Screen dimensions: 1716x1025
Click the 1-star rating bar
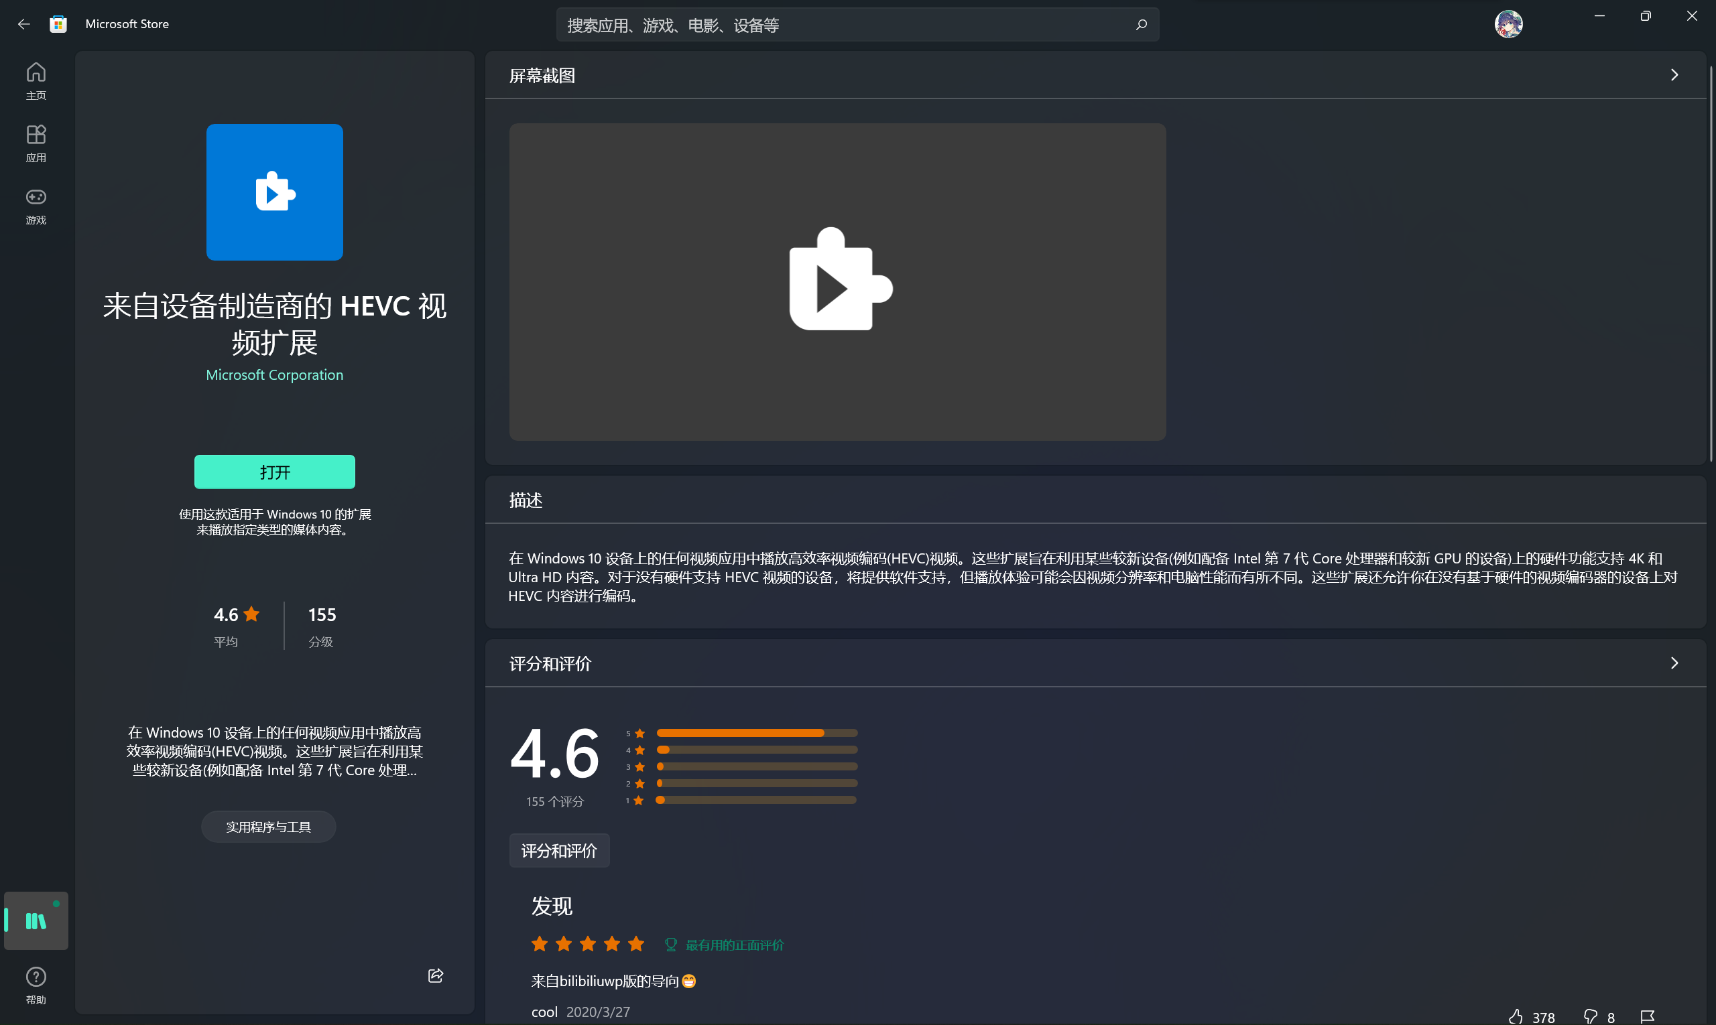coord(757,800)
